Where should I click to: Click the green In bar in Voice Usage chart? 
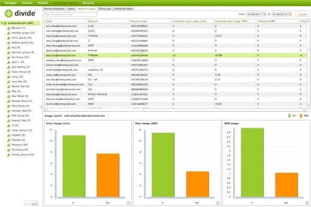click(x=74, y=166)
